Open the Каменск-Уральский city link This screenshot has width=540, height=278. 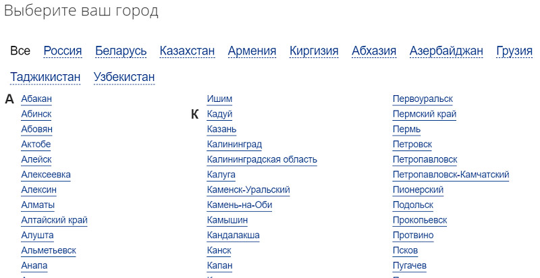pos(248,190)
